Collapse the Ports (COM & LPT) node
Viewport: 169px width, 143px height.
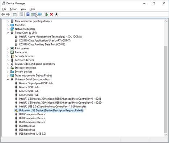pos(8,33)
